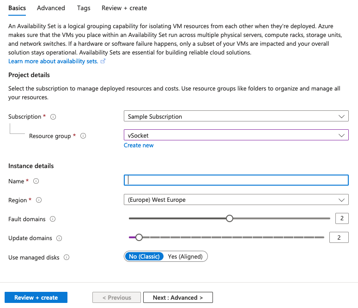Switch to the Advanced tab
This screenshot has width=358, height=308.
point(51,8)
